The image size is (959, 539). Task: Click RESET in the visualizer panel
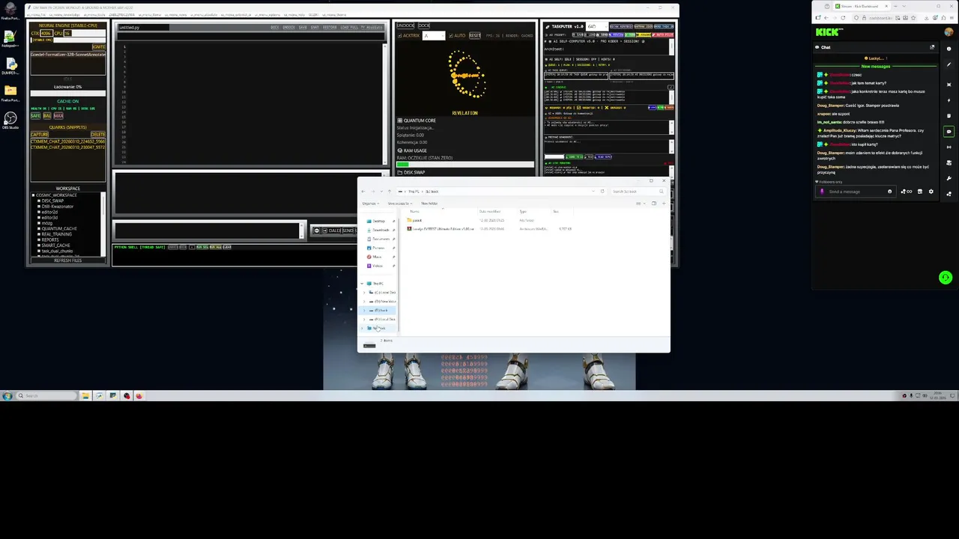475,36
